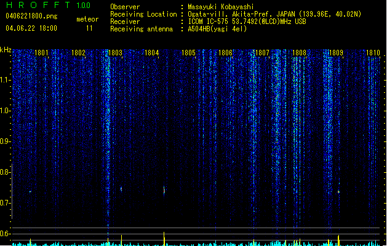The image size is (387, 246).
Task: Click the meteor echo near 1809
Action: [338, 192]
